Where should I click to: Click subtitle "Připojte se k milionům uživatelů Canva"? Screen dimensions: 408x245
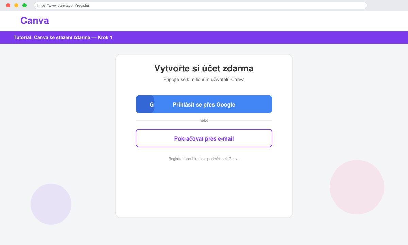(204, 80)
